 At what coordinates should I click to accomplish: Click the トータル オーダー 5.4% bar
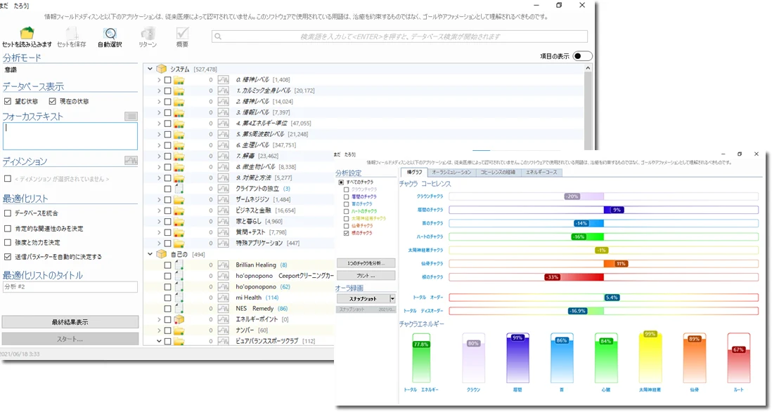pyautogui.click(x=603, y=298)
